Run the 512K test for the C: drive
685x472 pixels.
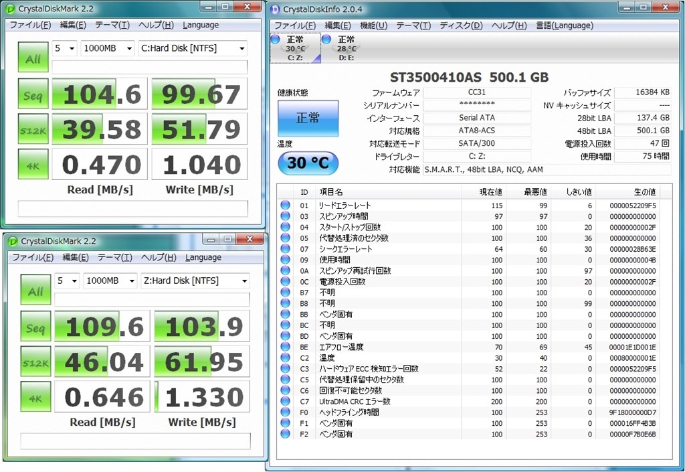(33, 129)
